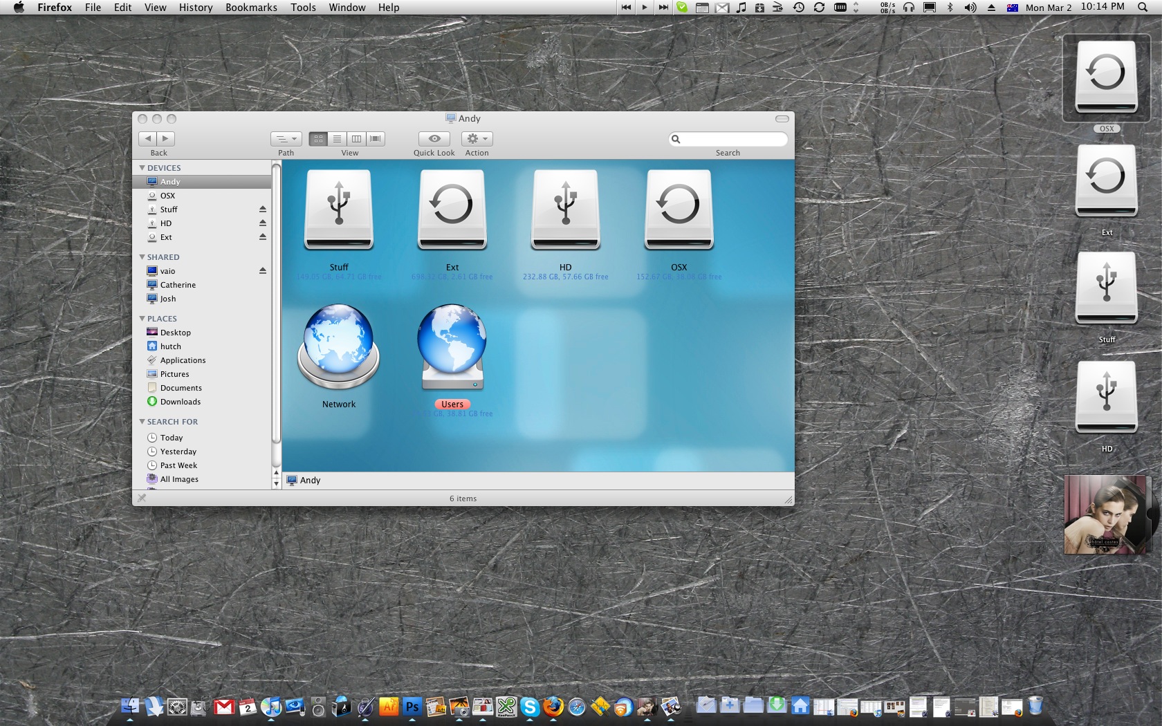This screenshot has height=726, width=1162.
Task: Go back with the Finder back arrow
Action: (147, 138)
